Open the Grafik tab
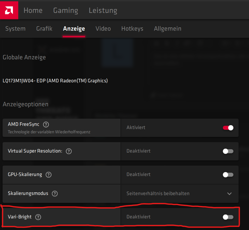The image size is (249, 230). [44, 29]
